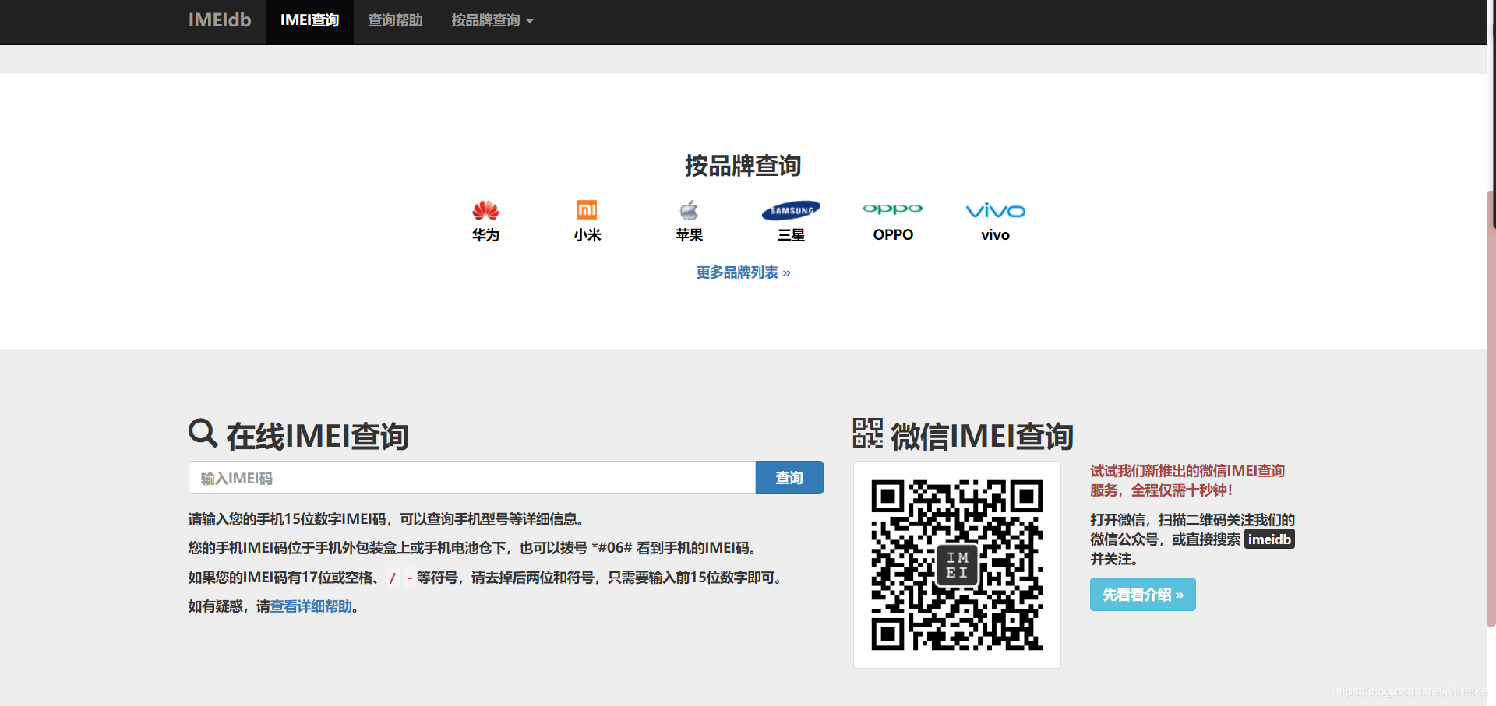1496x706 pixels.
Task: Click the page vertical scrollbar thumb
Action: tap(1491, 409)
